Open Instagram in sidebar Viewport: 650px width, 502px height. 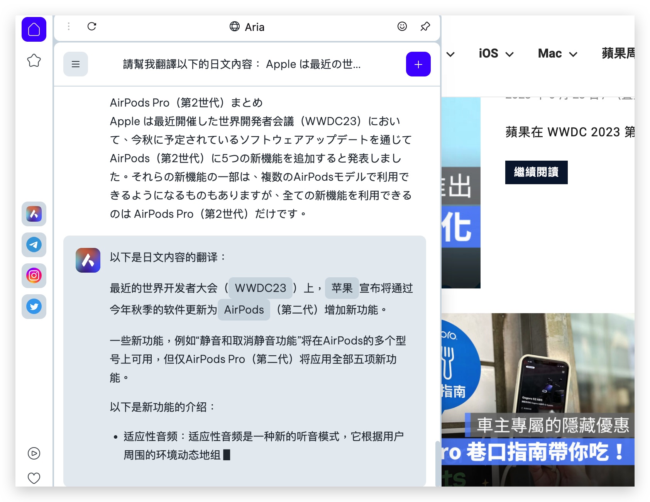[34, 276]
